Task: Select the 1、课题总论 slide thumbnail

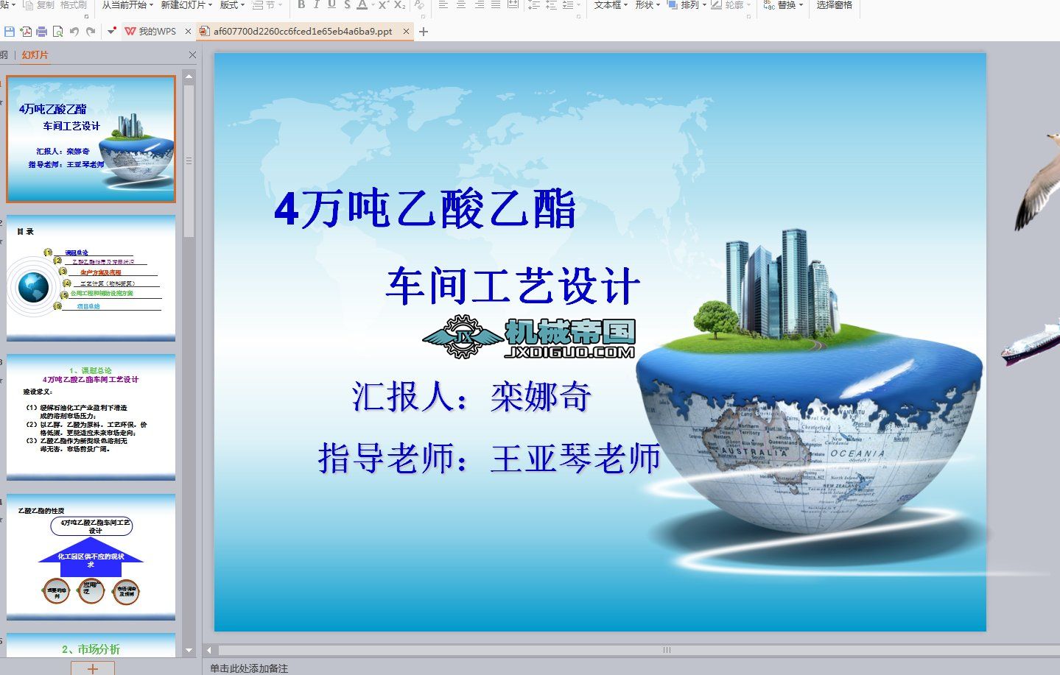Action: coord(91,417)
